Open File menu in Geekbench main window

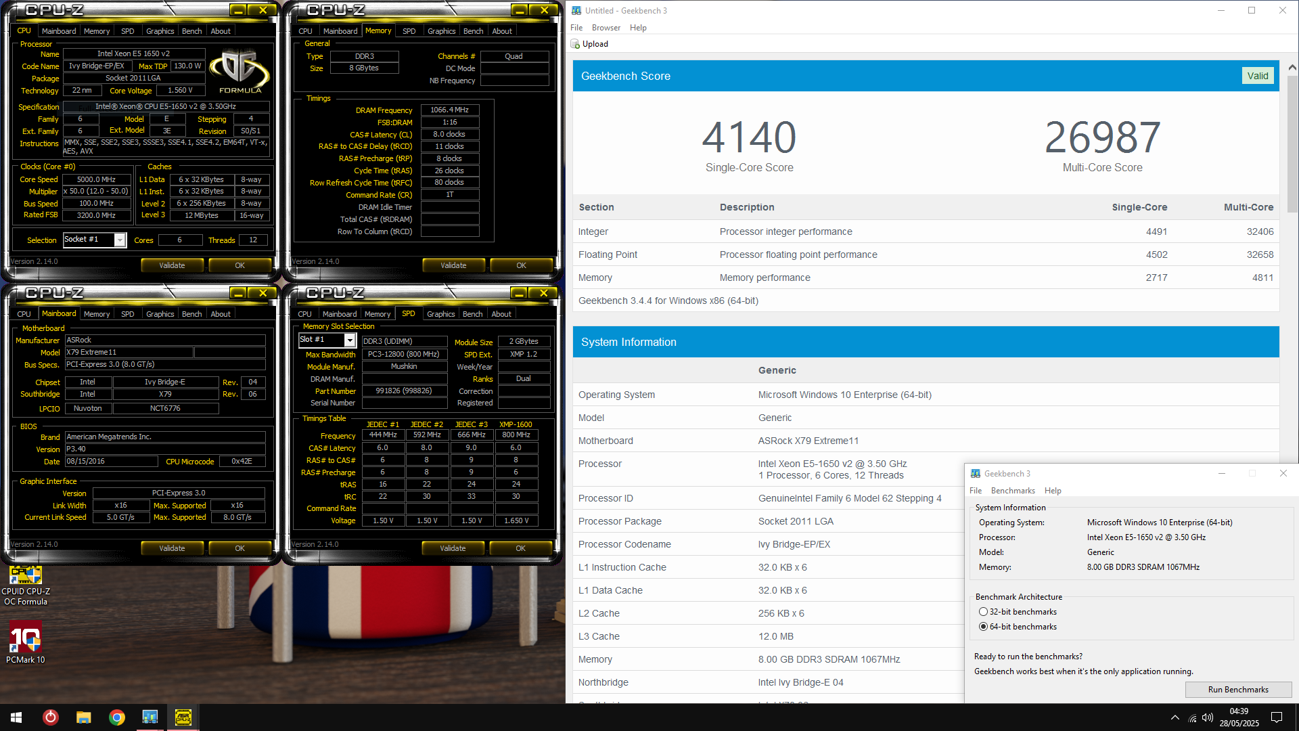[576, 28]
